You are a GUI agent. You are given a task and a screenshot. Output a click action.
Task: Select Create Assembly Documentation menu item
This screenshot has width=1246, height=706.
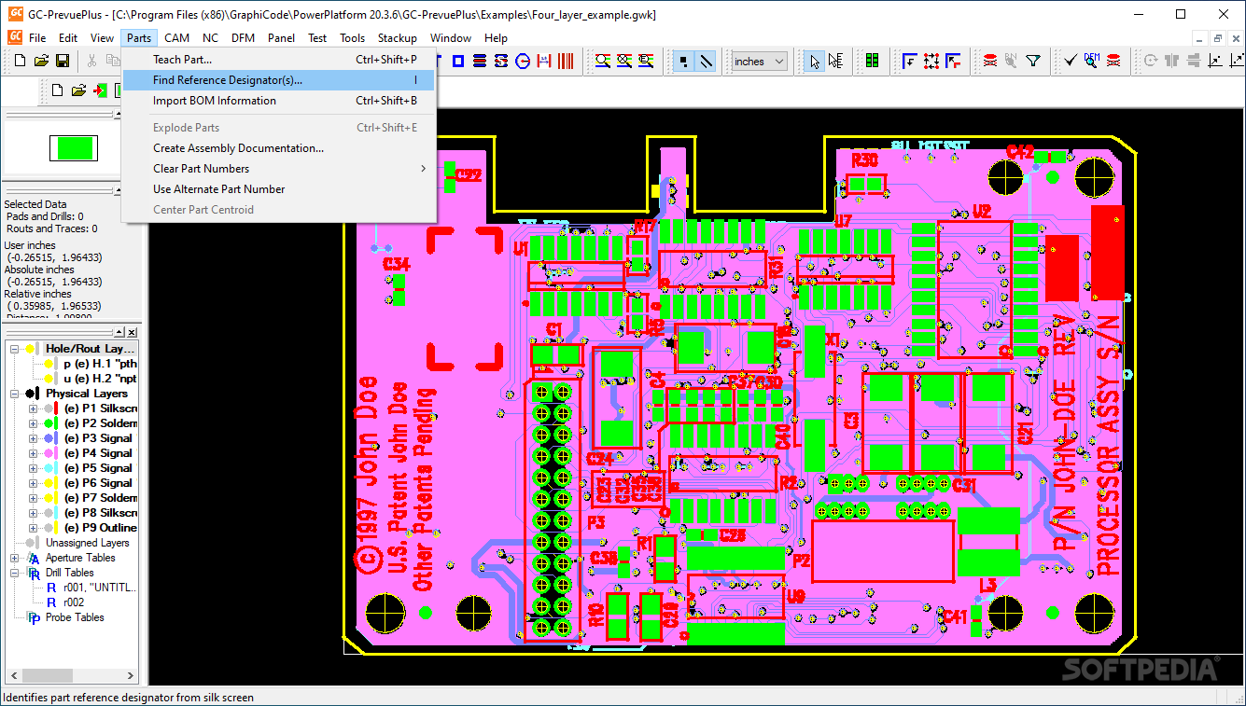pos(279,148)
